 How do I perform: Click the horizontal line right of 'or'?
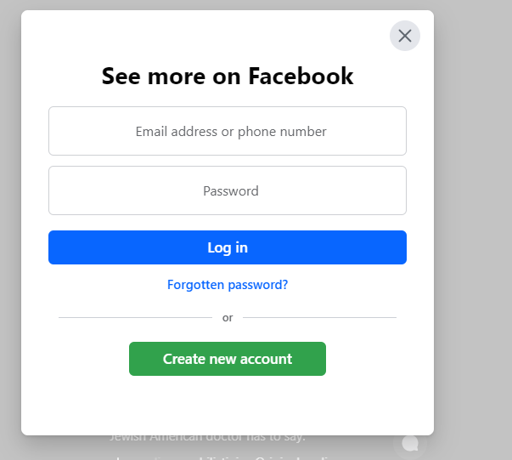[319, 317]
